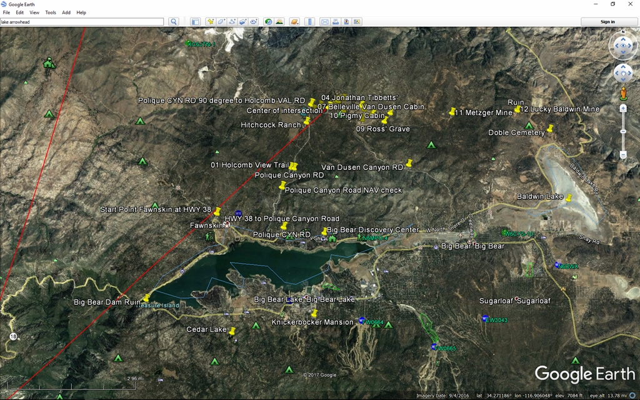Select the Add Path tool
The image size is (640, 400).
click(232, 22)
